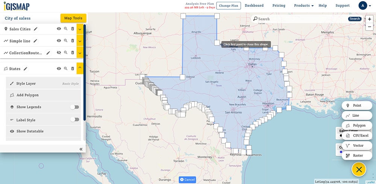Image resolution: width=376 pixels, height=184 pixels.
Task: Hide the Simple line layer
Action: click(x=59, y=41)
